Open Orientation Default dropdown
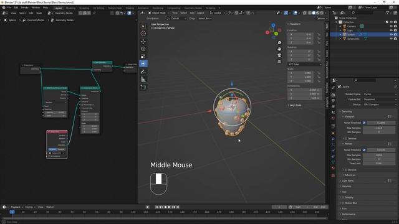399x224 pixels. [176, 19]
